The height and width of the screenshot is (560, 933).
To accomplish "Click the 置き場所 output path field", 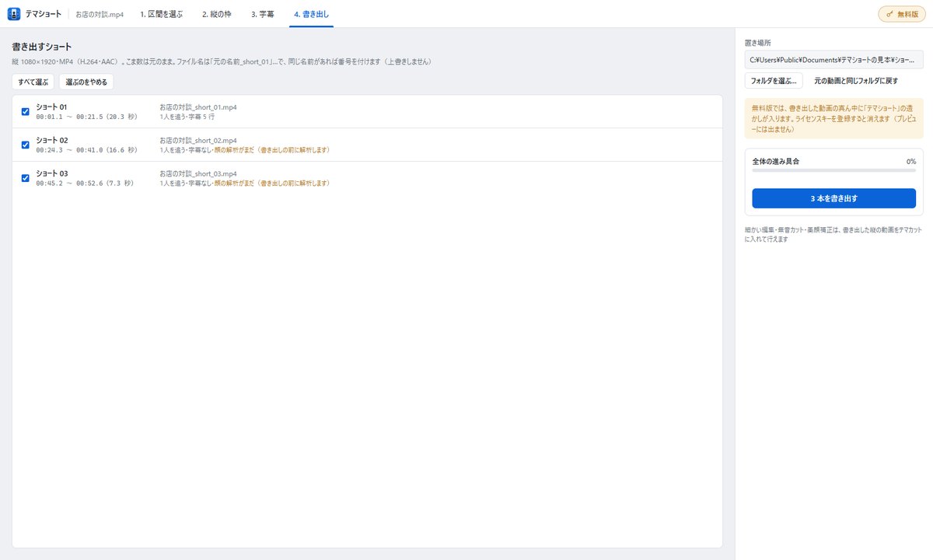I will tap(834, 59).
